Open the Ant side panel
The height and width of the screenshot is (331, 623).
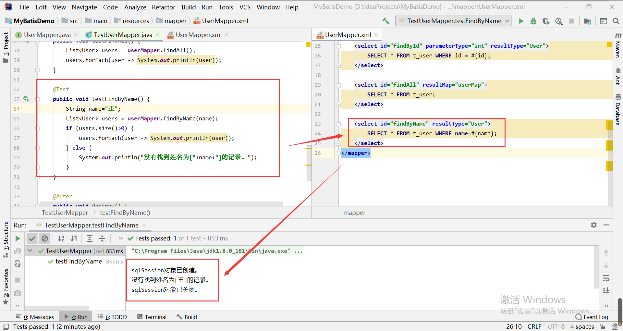tap(618, 76)
